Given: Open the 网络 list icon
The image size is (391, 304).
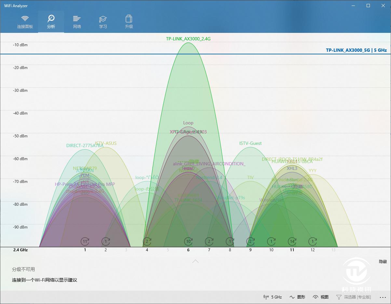Looking at the screenshot, I should 77,19.
